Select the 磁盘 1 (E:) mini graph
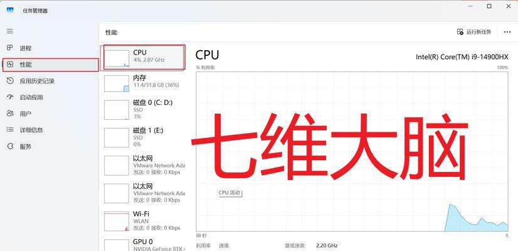The image size is (518, 251). pyautogui.click(x=117, y=137)
